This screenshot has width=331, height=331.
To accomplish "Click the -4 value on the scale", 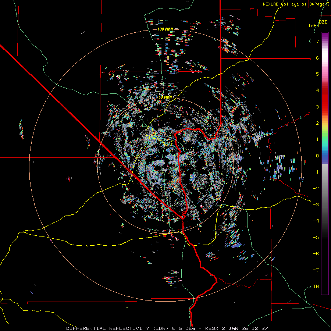I will click(x=316, y=221).
